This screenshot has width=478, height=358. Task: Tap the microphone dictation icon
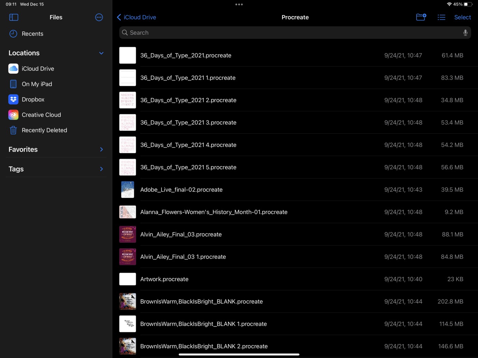coord(465,33)
